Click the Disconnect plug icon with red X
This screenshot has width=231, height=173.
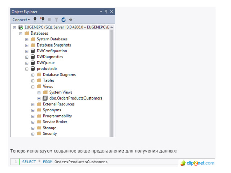pos(42,19)
